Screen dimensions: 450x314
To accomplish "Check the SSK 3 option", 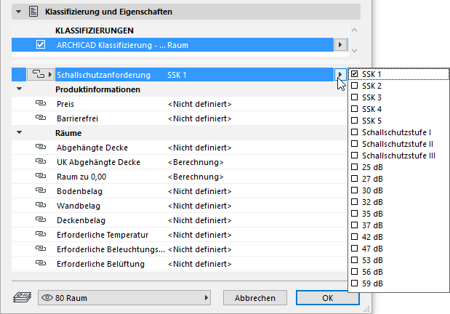I will click(x=354, y=97).
